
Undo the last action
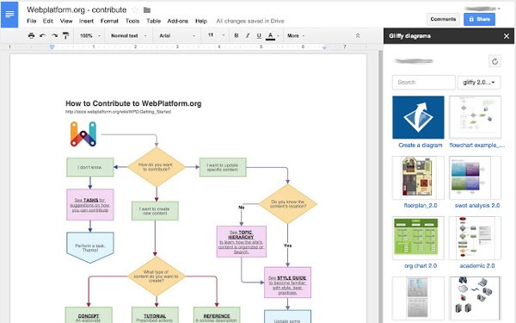42,35
